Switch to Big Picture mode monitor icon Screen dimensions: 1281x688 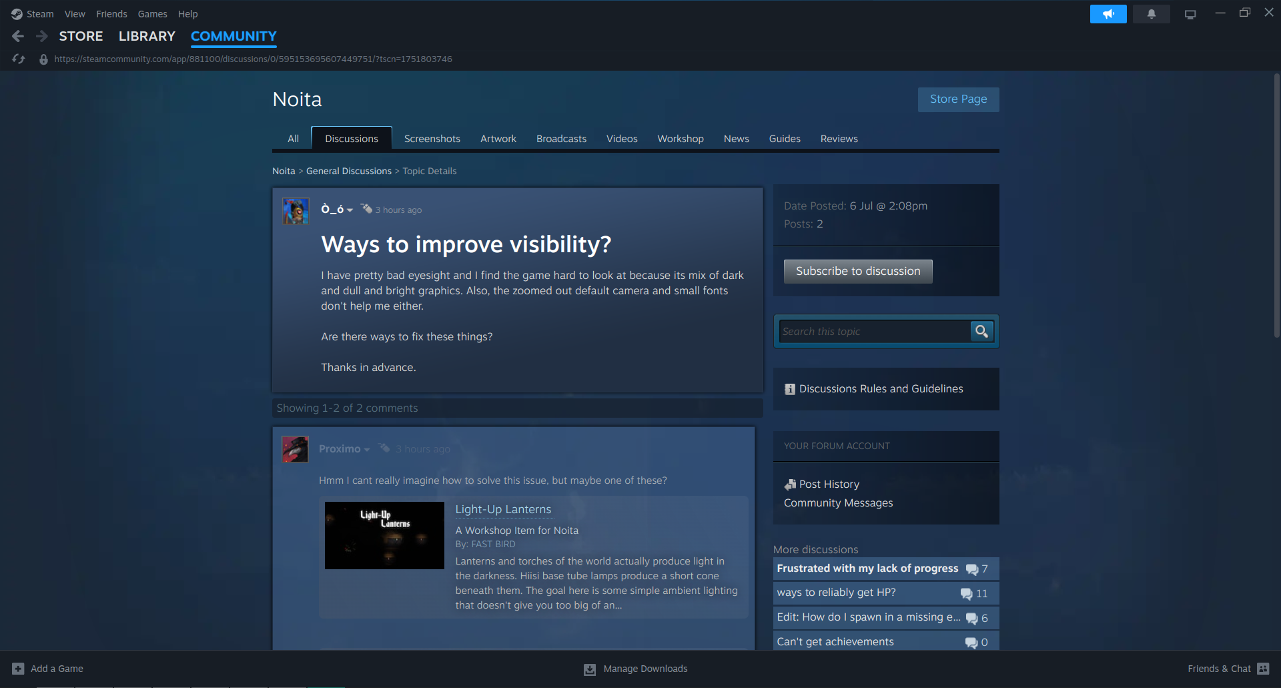[x=1190, y=14]
